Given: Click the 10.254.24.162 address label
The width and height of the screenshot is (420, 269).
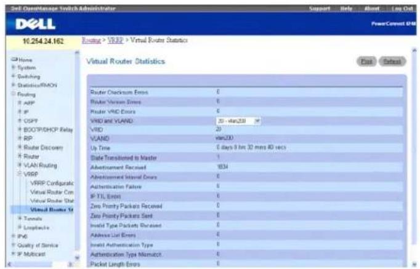Looking at the screenshot, I should (x=43, y=41).
